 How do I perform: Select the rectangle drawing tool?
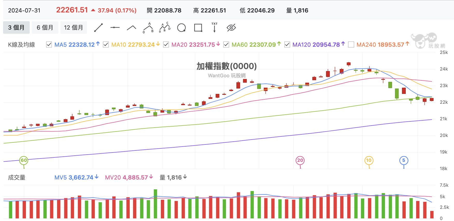tap(198, 27)
